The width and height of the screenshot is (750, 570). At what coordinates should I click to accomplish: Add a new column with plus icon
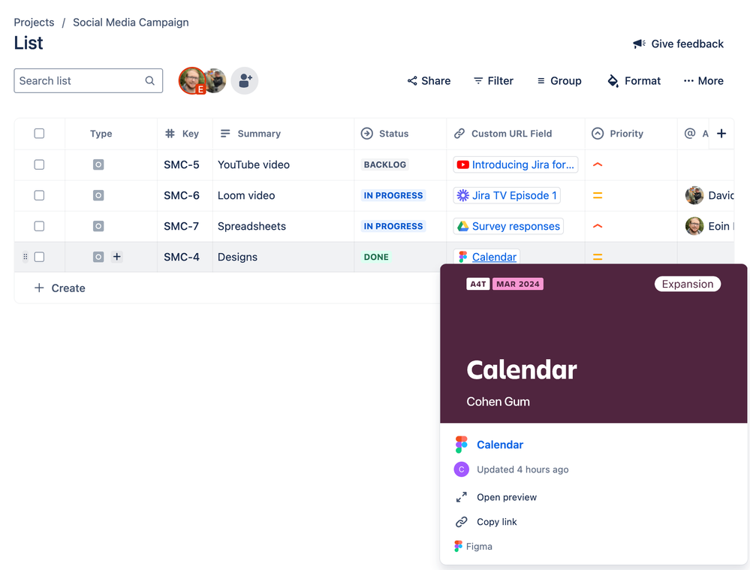(x=721, y=134)
